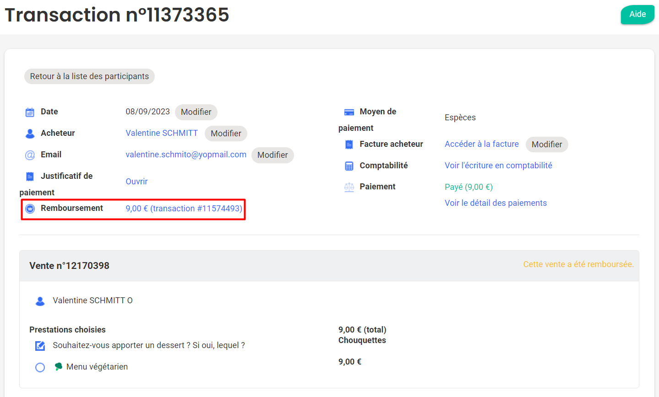Click the Remboursement circular icon
This screenshot has height=397, width=659.
click(x=30, y=209)
